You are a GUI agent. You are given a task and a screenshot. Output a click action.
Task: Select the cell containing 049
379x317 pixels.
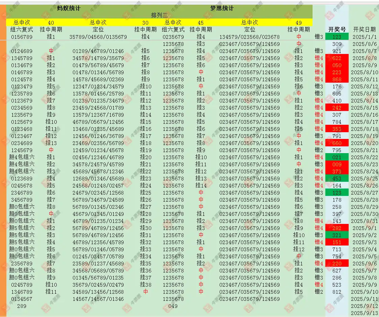pyautogui.click(x=173, y=306)
